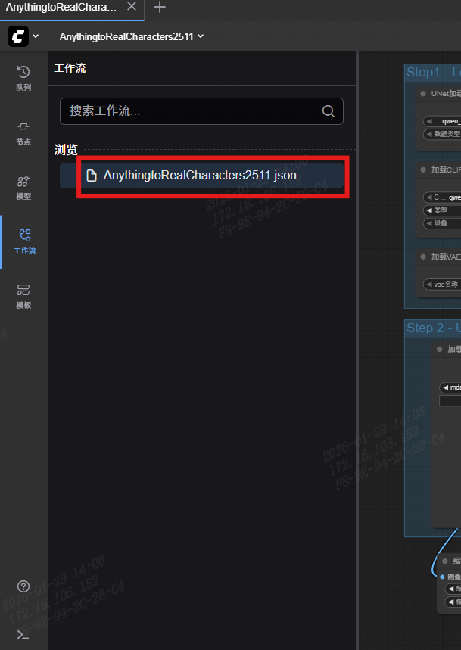Toggle collapse dot on 加载VAE node
Viewport: 461px width, 650px height.
(x=422, y=257)
